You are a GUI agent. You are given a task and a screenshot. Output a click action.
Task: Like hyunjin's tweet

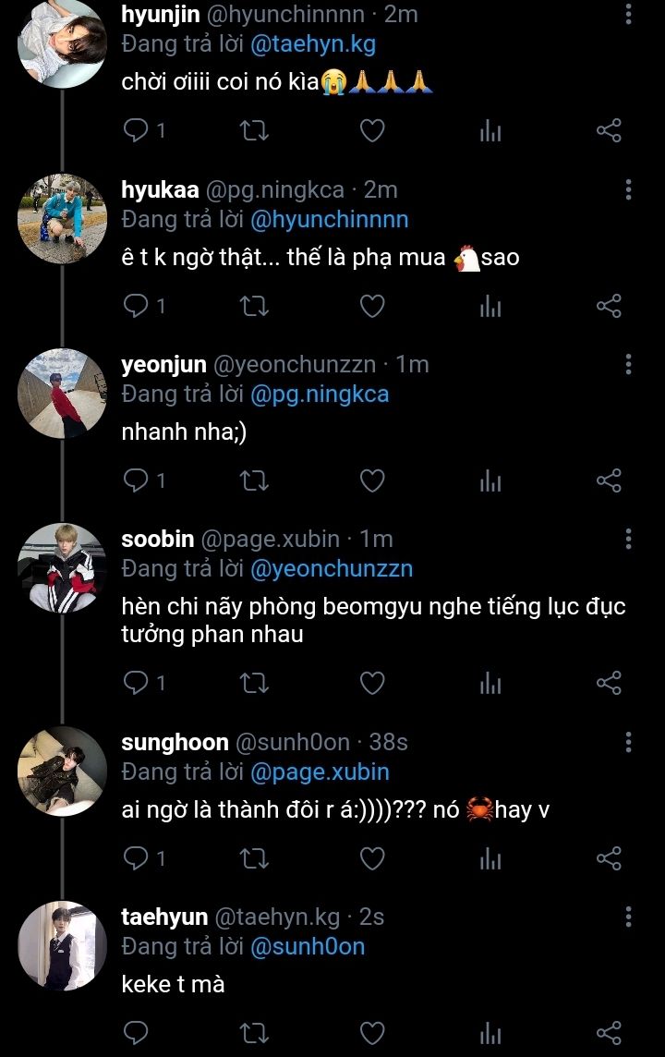pos(371,131)
